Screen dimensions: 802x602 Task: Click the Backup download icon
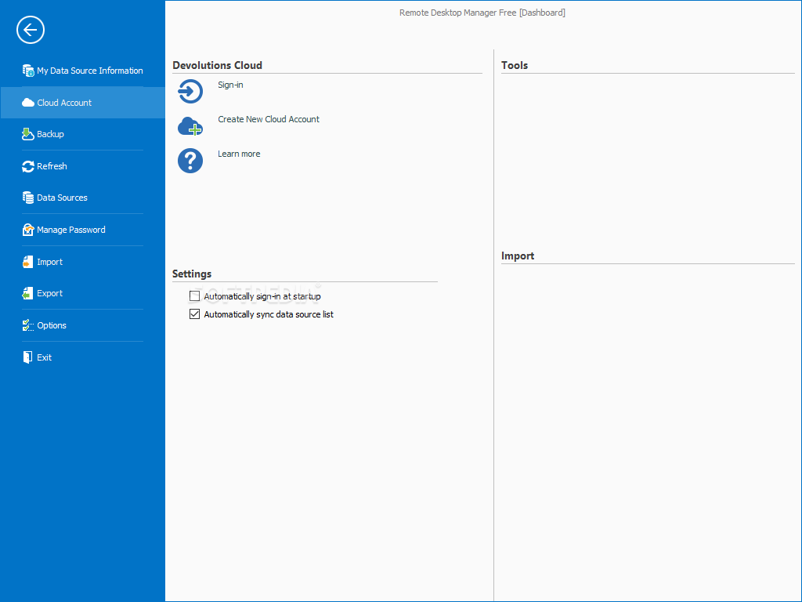point(28,134)
